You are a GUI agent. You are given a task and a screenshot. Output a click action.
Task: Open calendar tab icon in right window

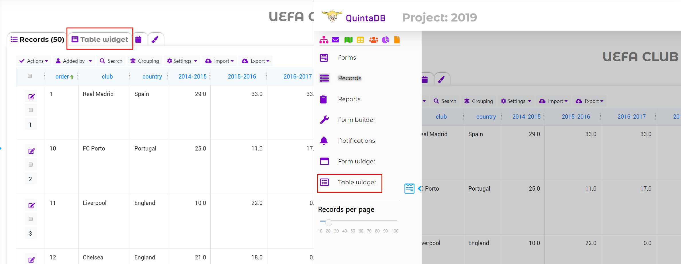(425, 79)
